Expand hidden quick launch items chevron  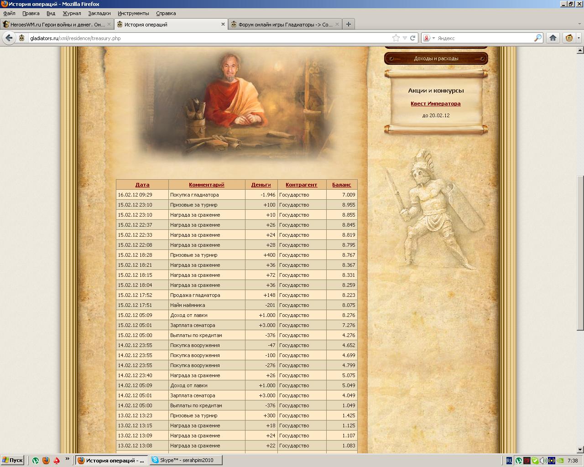coord(68,459)
